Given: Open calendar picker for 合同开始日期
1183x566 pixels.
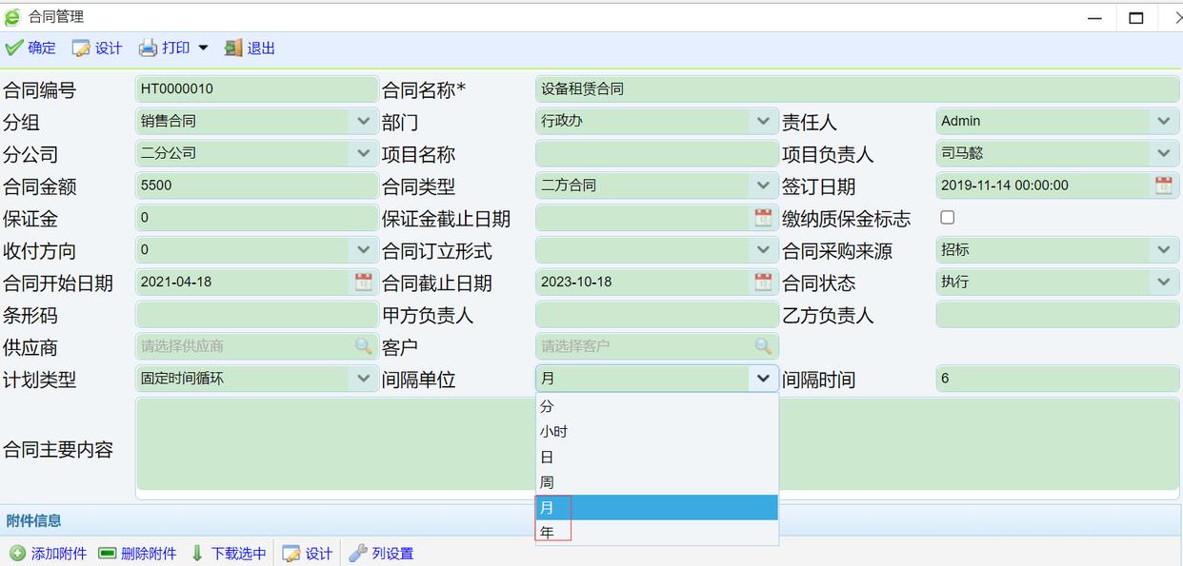Looking at the screenshot, I should [x=363, y=282].
